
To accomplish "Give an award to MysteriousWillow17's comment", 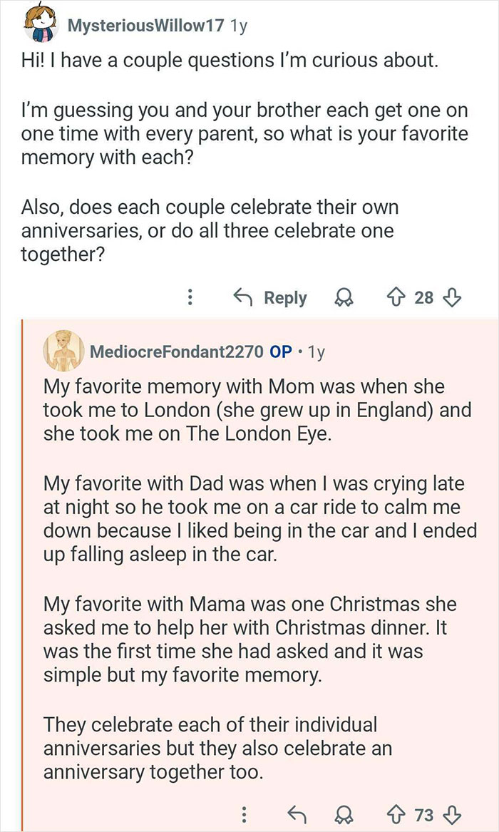I will [x=344, y=297].
